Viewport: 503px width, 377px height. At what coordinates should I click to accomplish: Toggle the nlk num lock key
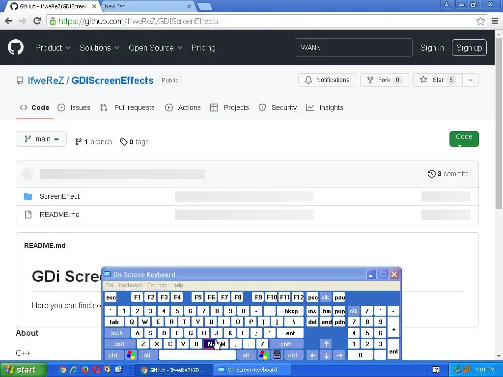coord(354,311)
